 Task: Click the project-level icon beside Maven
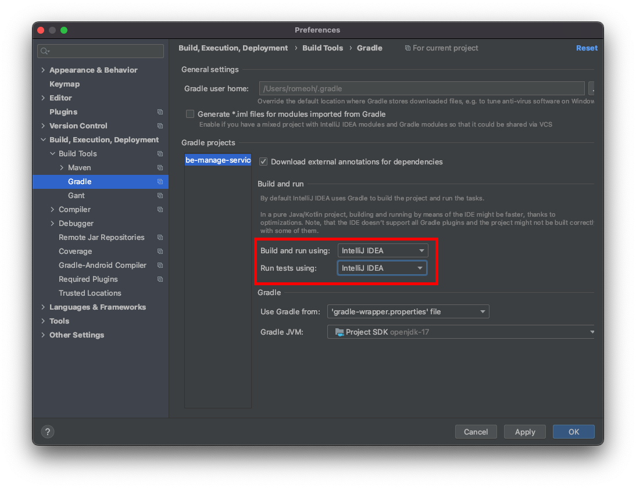point(160,168)
